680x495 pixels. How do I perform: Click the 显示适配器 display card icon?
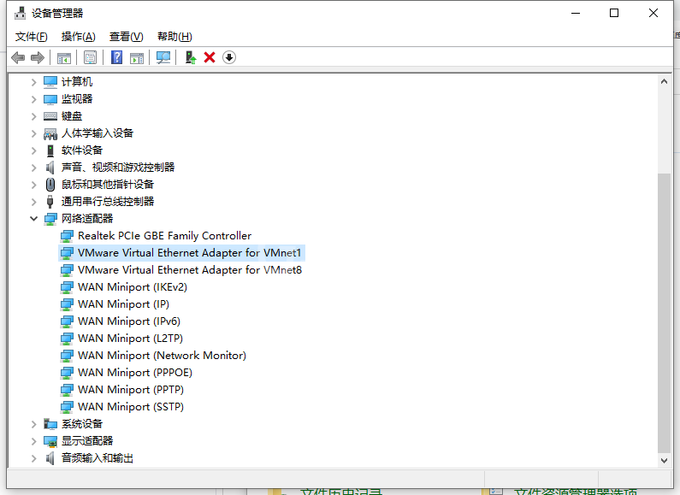50,441
